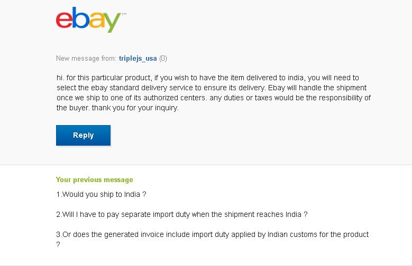Screen dimensions: 412x266
Task: Click the 'New message from:' label
Action: (86, 58)
